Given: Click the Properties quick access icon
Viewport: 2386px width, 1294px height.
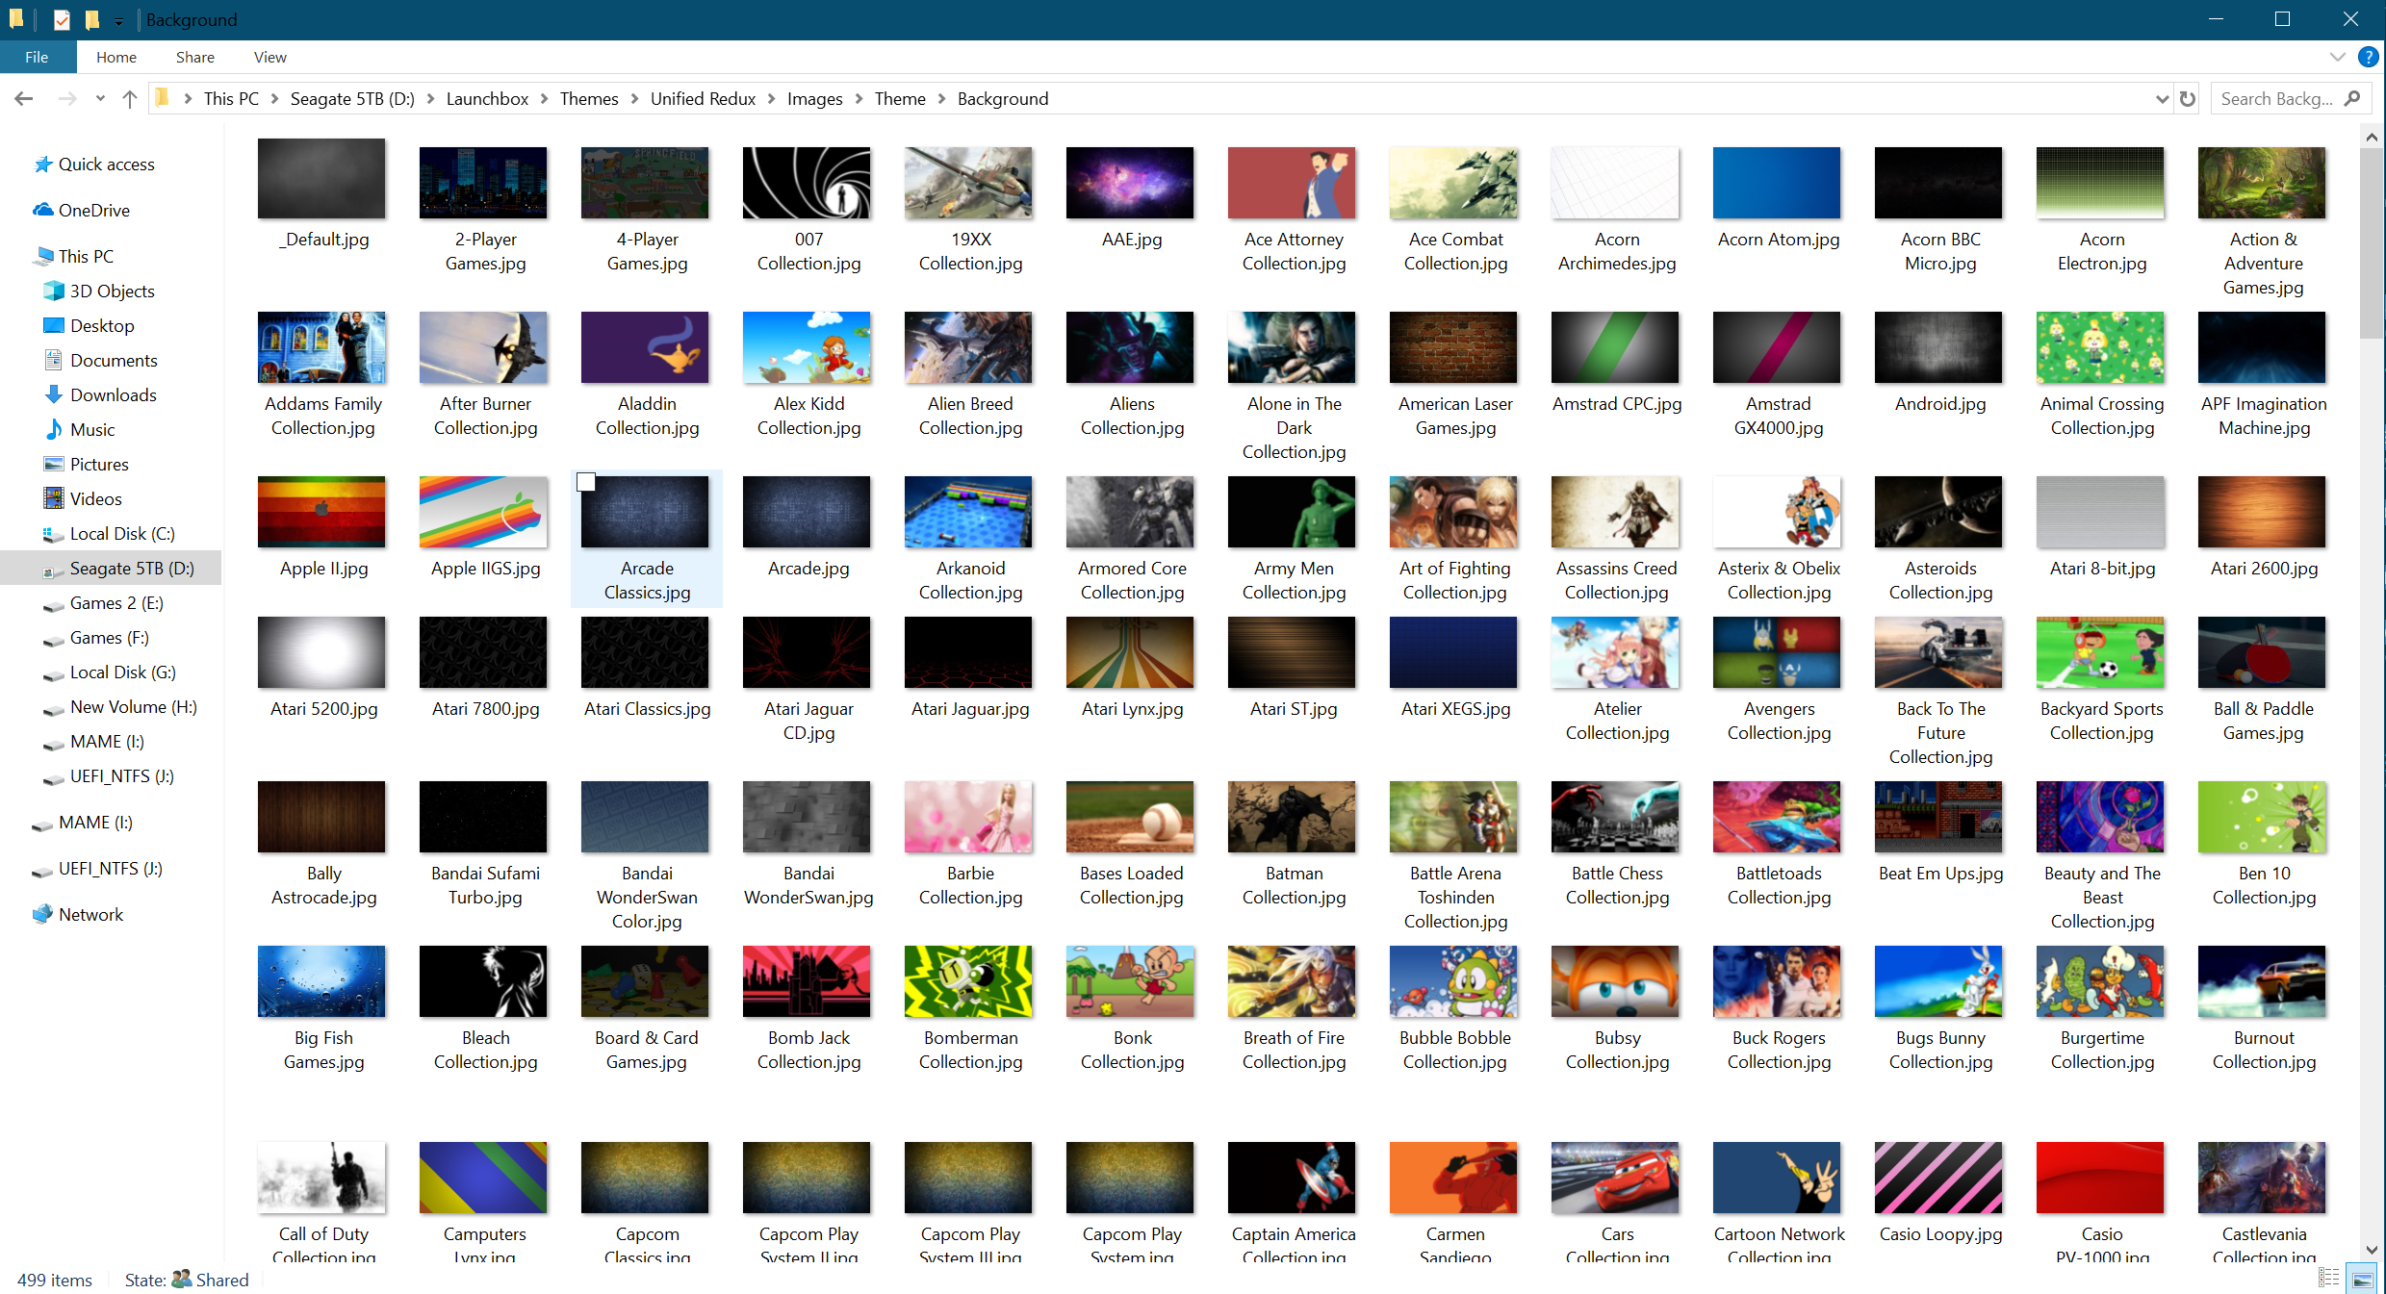Looking at the screenshot, I should [x=62, y=19].
